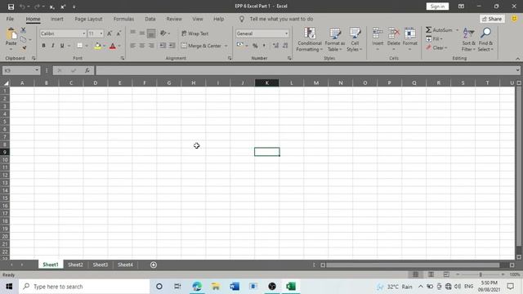523x294 pixels.
Task: Open the Fill dropdown in Editing
Action: tap(434, 39)
